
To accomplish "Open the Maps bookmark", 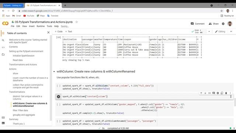I will click(41, 16).
